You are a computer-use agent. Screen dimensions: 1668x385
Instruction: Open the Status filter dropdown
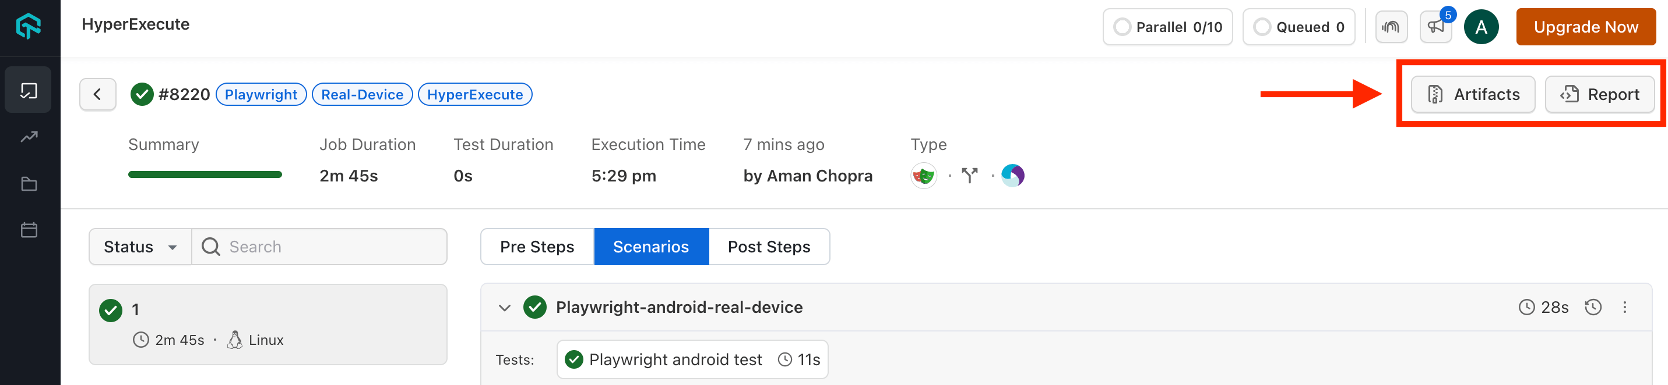point(140,247)
